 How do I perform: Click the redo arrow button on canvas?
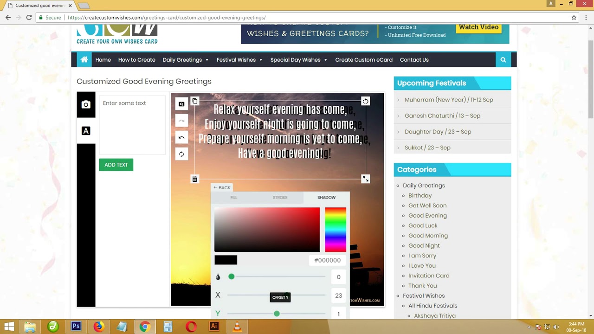(x=181, y=121)
